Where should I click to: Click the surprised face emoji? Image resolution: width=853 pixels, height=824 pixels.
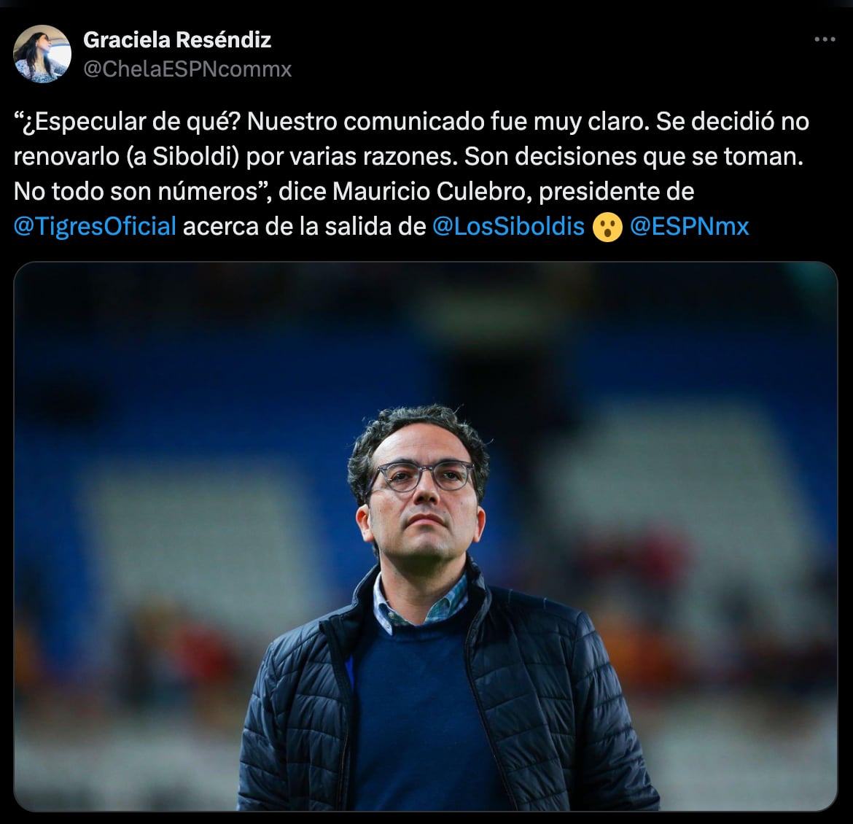(607, 227)
